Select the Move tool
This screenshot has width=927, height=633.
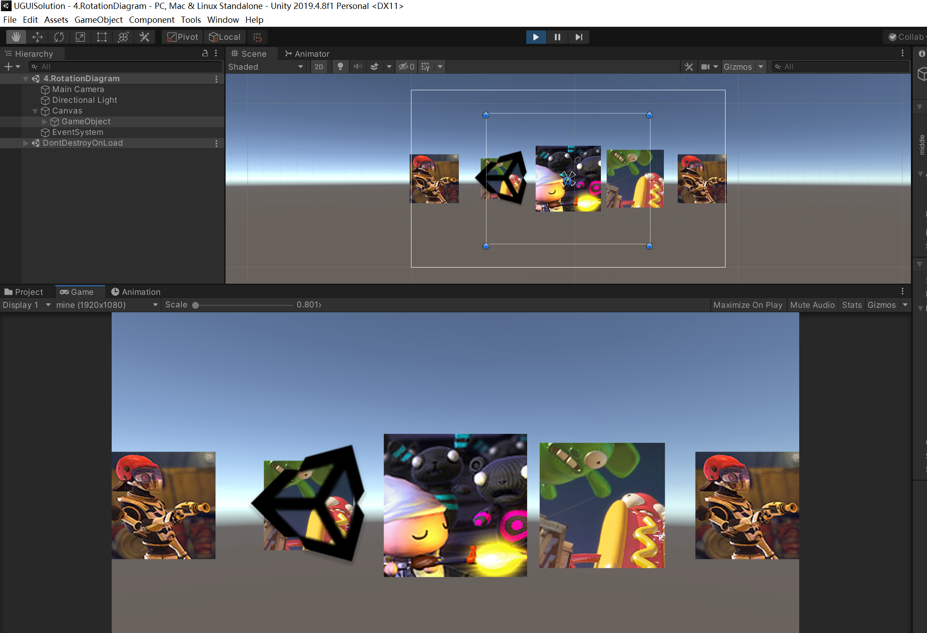[38, 37]
